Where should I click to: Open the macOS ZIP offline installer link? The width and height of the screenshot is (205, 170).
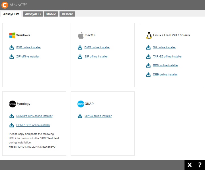[96, 57]
